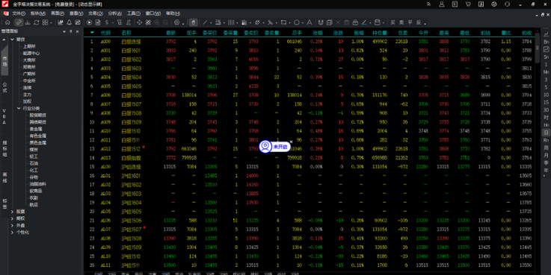Image resolution: width=551 pixels, height=275 pixels.
Task: Select the row 沪铝1508
Action: pos(310,238)
